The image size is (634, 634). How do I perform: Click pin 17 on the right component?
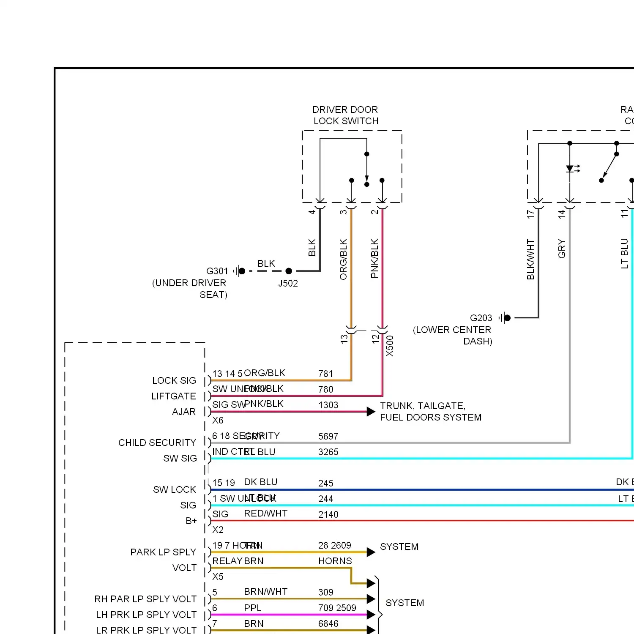pyautogui.click(x=530, y=214)
